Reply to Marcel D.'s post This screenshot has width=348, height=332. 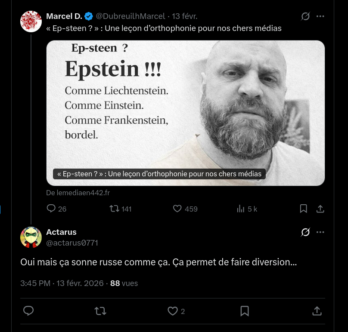[x=51, y=209]
